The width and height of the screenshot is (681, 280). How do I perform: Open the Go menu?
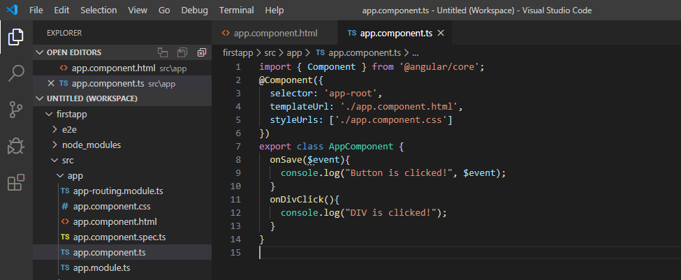[164, 10]
